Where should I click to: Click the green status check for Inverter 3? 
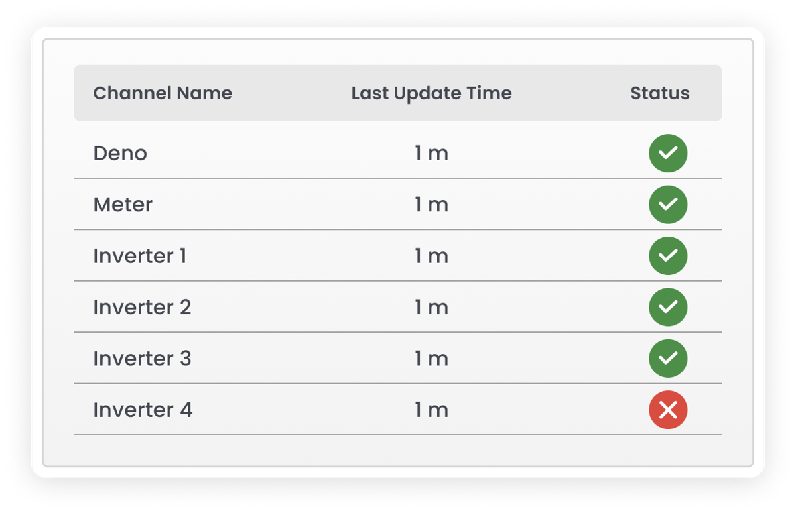tap(668, 359)
